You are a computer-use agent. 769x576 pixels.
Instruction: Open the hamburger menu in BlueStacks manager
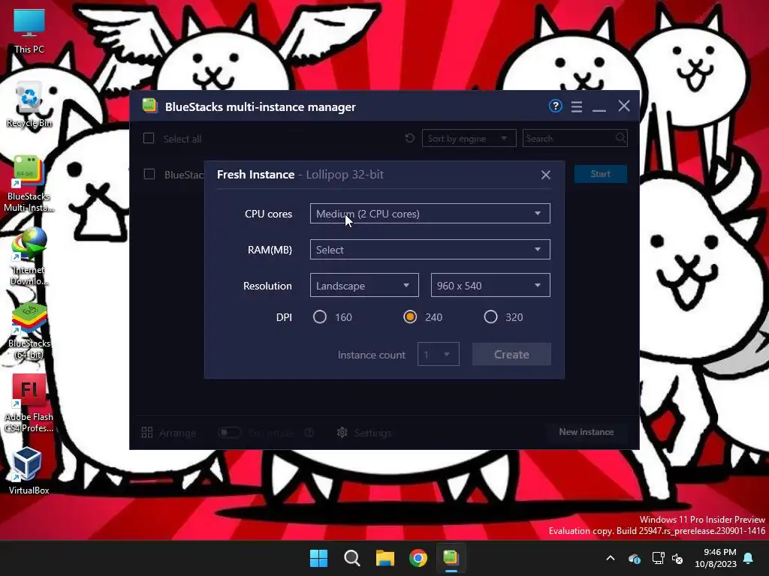point(577,106)
